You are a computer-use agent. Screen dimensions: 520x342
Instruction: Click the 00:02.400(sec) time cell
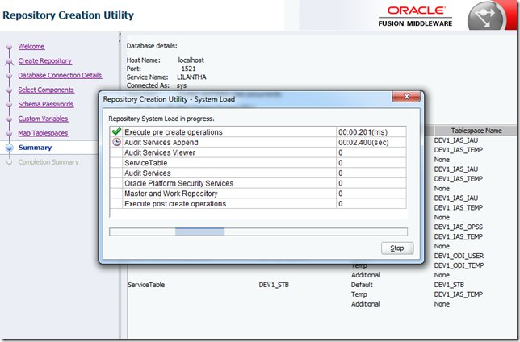point(371,142)
